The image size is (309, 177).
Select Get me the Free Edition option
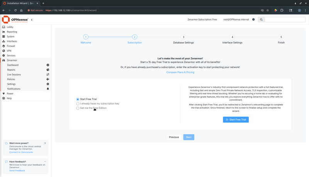point(78,108)
